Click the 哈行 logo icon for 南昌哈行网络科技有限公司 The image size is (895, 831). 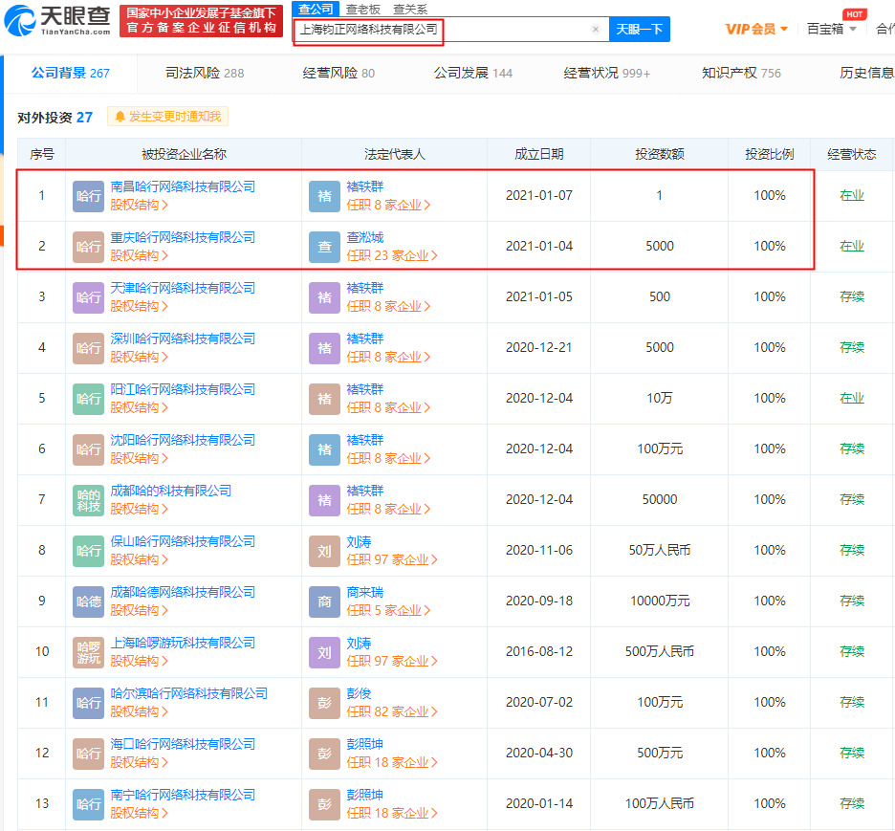coord(89,196)
